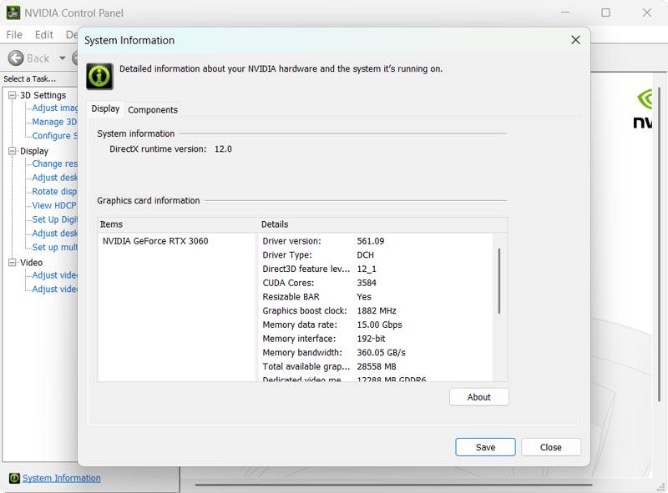This screenshot has height=493, width=668.
Task: Open Change resolution tree link
Action: (x=54, y=163)
